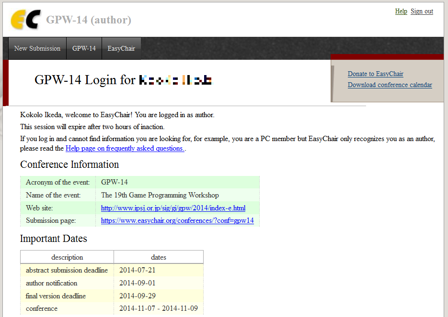Click the GPW-14 (author) page title
Screen dimensions: 448x317
tap(89, 20)
